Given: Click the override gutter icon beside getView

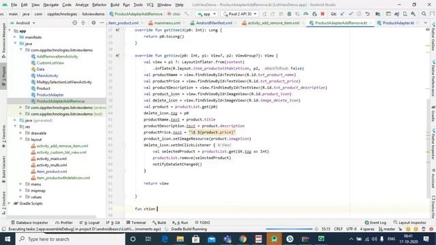Looking at the screenshot, I should pos(117,56).
